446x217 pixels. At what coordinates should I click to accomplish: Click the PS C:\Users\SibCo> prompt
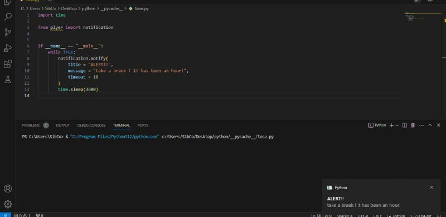[43, 137]
